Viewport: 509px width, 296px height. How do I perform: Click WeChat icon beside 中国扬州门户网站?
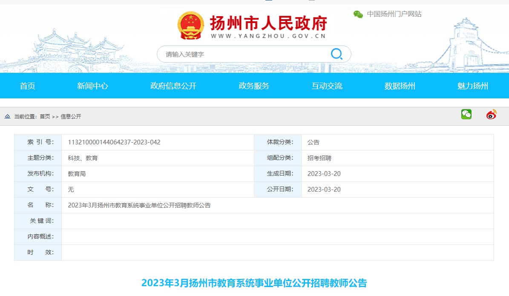pyautogui.click(x=358, y=14)
